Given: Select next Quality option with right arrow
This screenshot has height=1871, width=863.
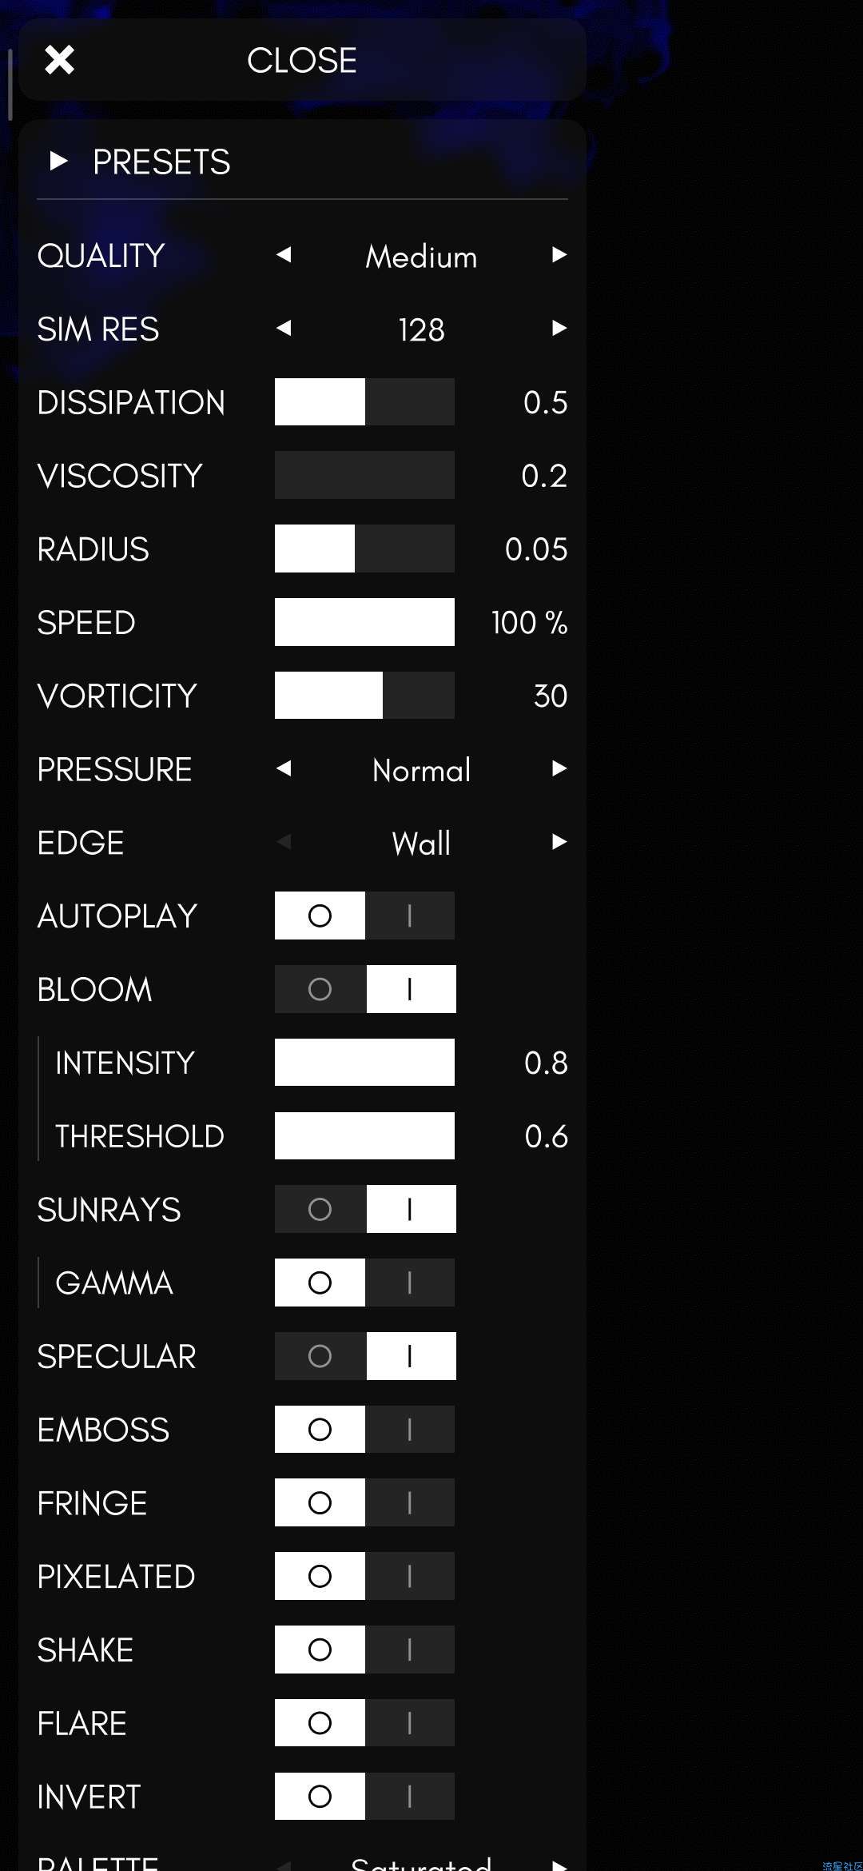Looking at the screenshot, I should 559,255.
